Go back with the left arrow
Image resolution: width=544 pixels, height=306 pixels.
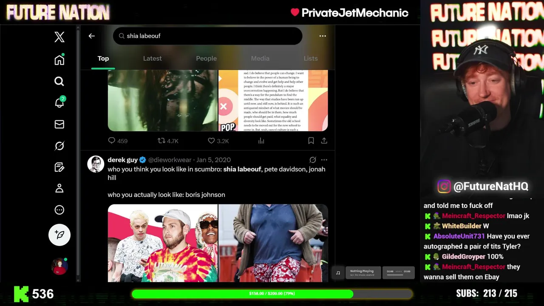[91, 36]
